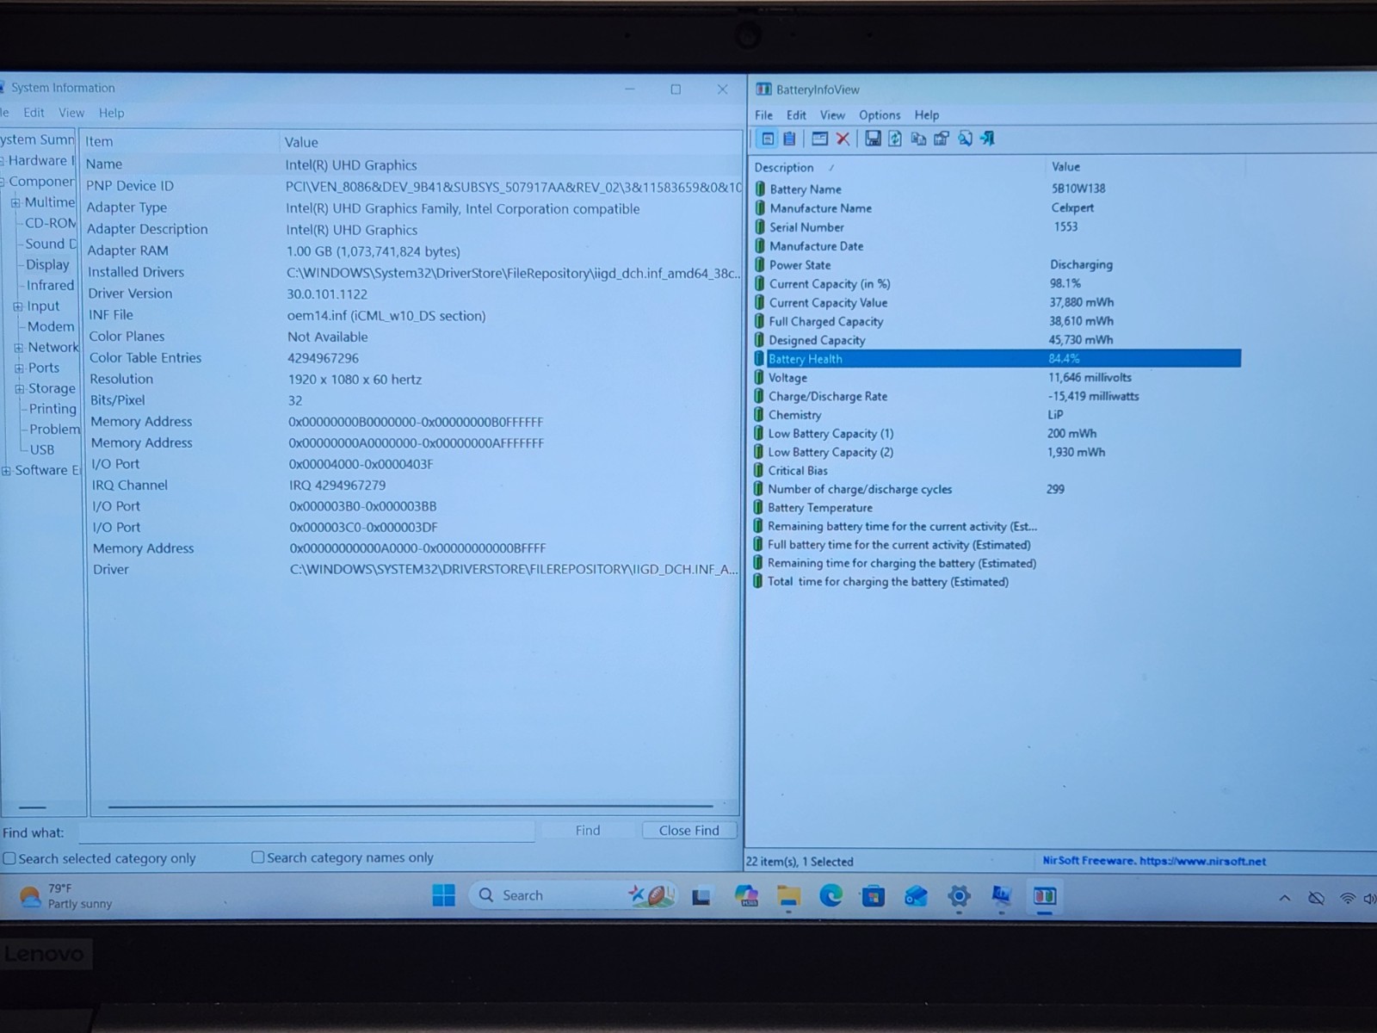Click the red X delete toolbar icon
Screen dimensions: 1377x1033
(x=843, y=139)
